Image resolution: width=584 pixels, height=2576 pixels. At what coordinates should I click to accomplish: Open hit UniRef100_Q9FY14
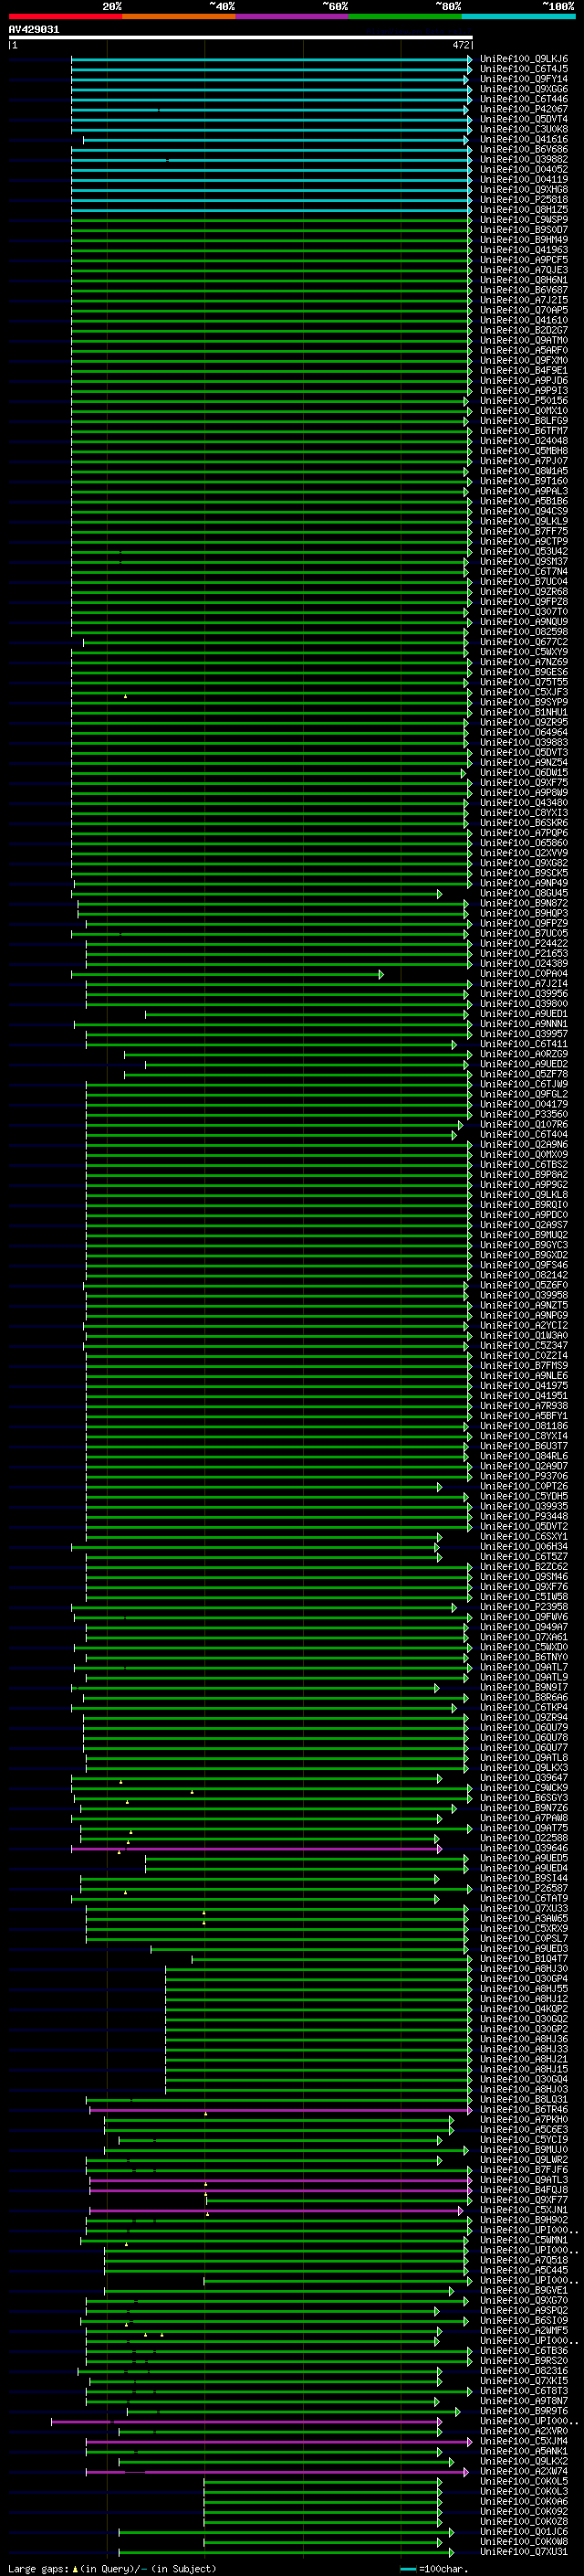(524, 79)
